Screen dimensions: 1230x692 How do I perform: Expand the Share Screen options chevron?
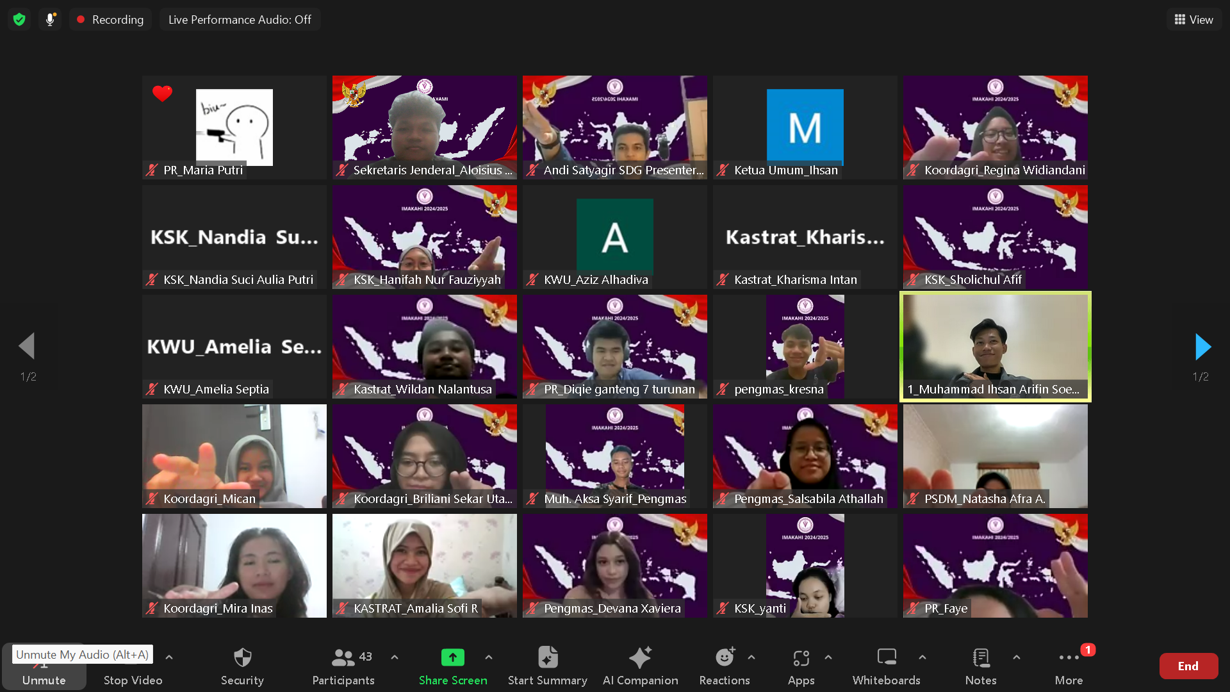[x=489, y=657]
